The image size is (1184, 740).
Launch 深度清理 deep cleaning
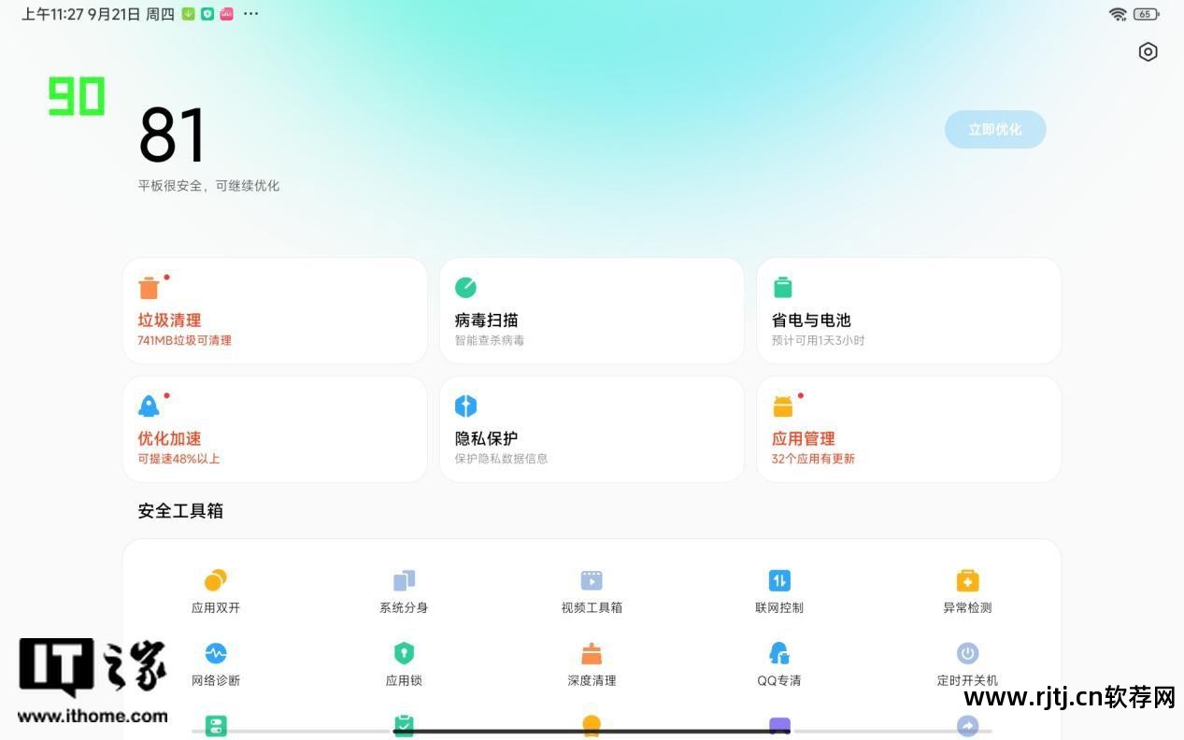(592, 662)
